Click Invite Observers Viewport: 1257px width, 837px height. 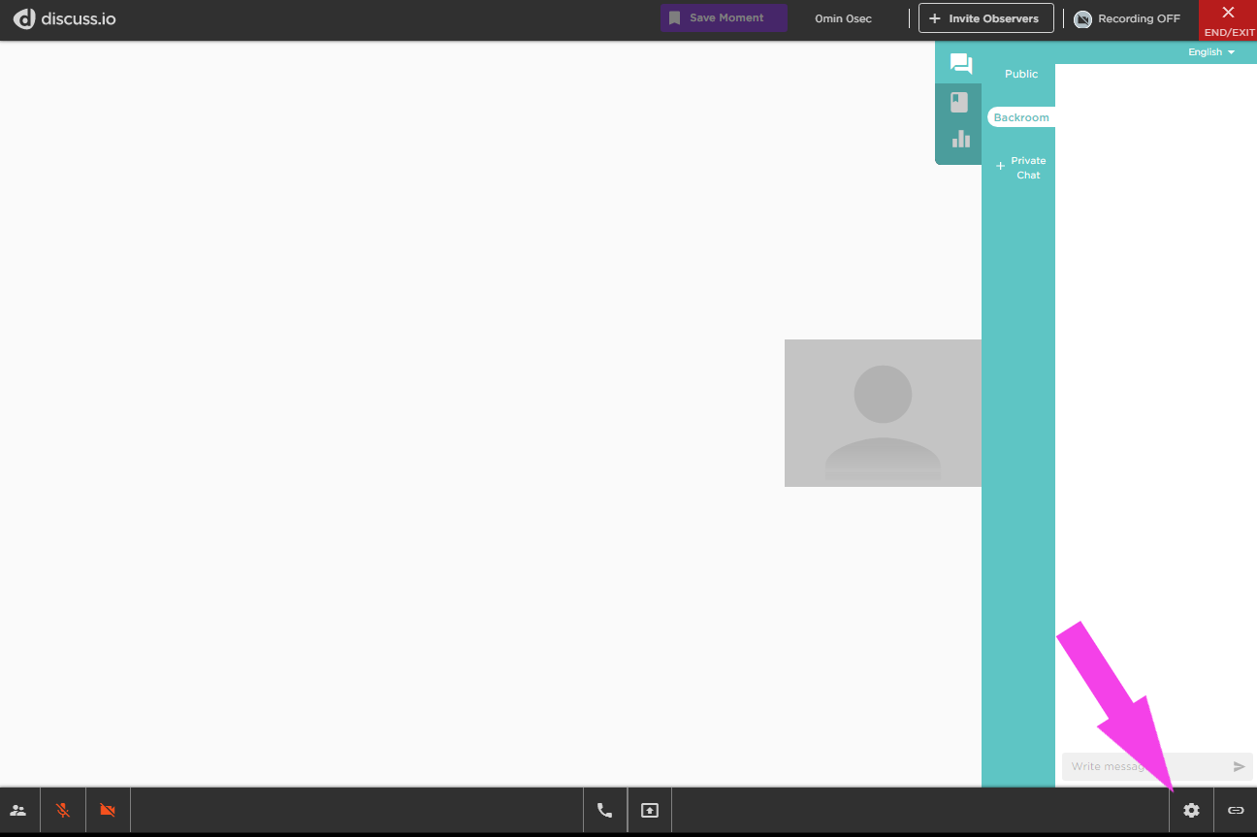[985, 17]
